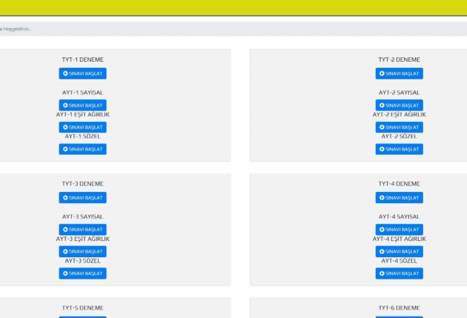
Task: Select play icon under TYT-4 DENEME
Action: [382, 198]
